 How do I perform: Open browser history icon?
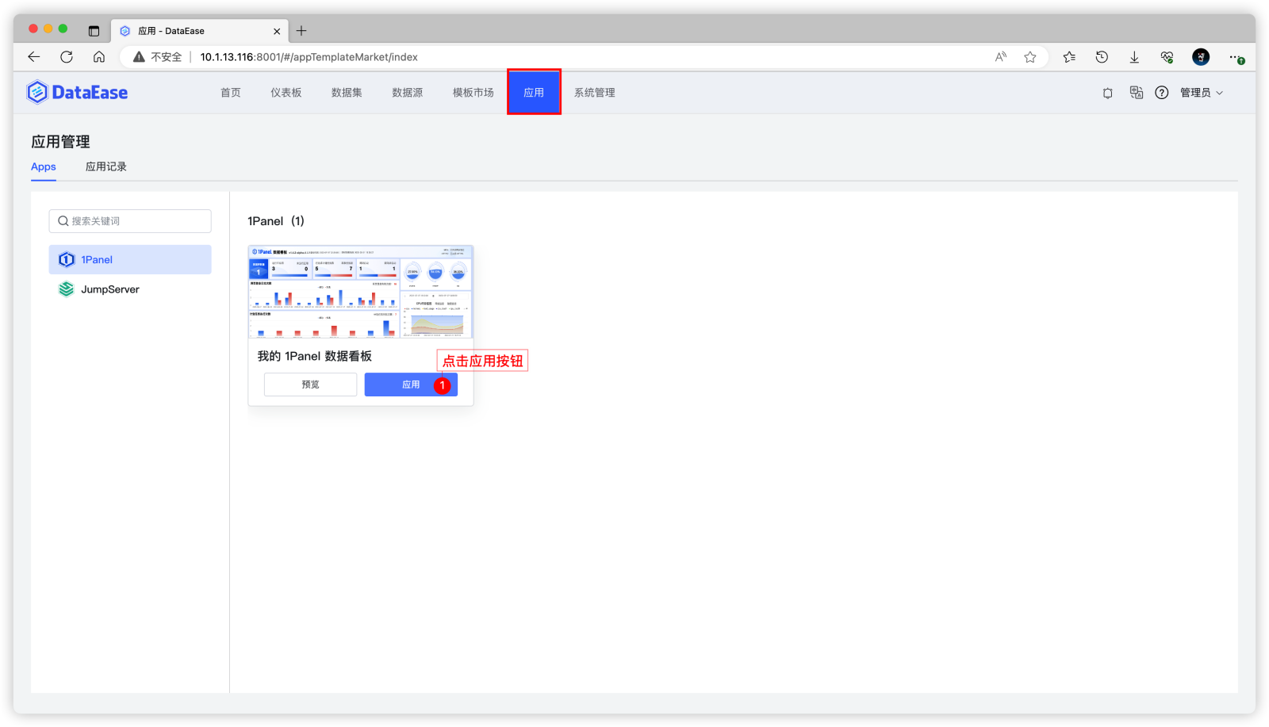point(1102,57)
